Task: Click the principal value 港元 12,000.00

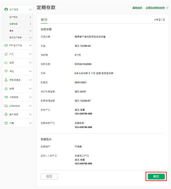Action: tap(83, 46)
